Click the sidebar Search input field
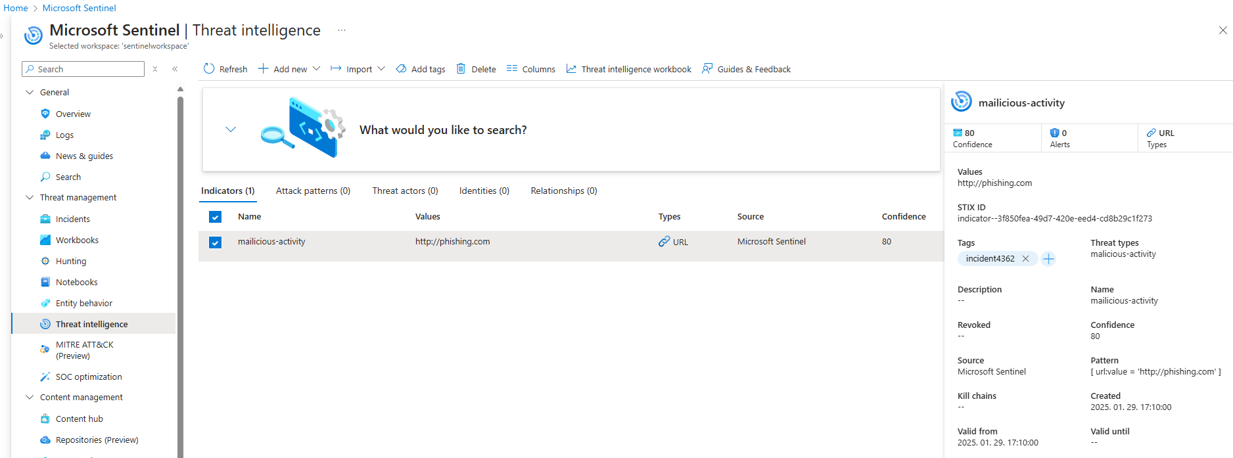The width and height of the screenshot is (1233, 458). [89, 69]
